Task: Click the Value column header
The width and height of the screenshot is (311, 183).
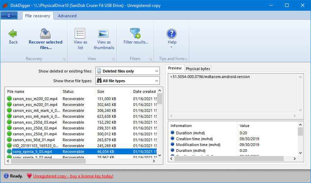Action: click(x=267, y=126)
